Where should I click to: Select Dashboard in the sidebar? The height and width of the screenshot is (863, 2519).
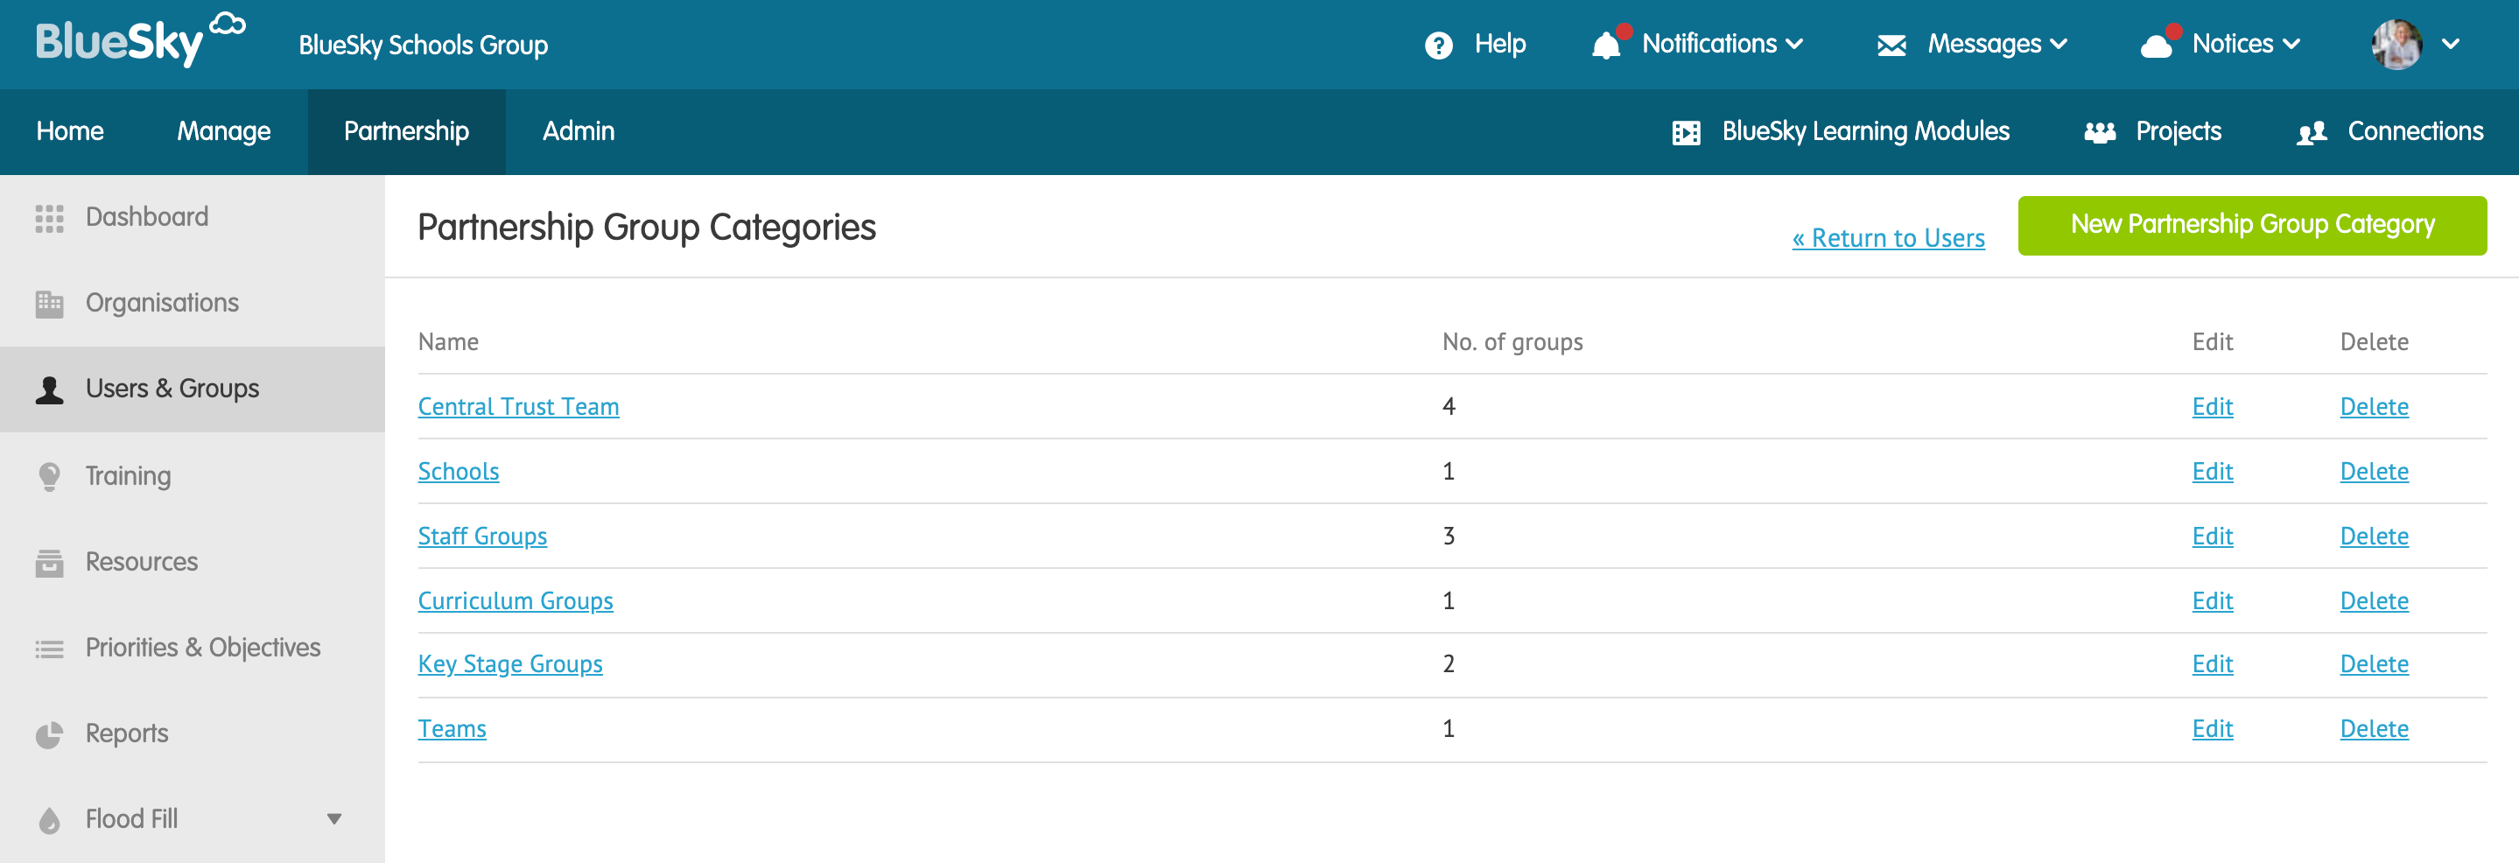193,217
